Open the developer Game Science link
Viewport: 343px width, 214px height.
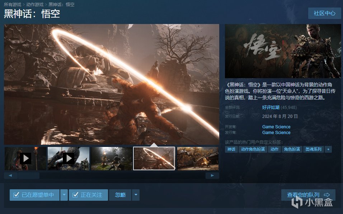point(276,127)
